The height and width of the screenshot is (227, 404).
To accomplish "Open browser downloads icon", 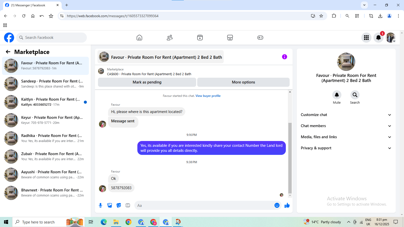I will coord(380,16).
